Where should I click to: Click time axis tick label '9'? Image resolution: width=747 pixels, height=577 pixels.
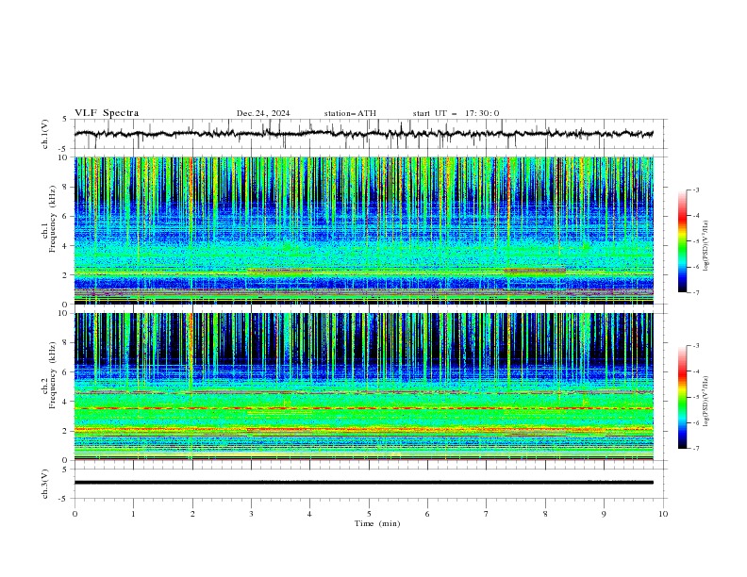click(604, 514)
